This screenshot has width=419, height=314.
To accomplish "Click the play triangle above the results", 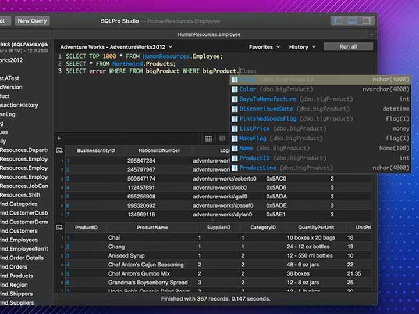I will pos(59,138).
